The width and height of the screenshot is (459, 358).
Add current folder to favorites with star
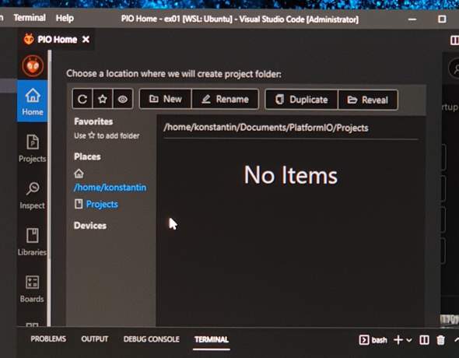click(x=103, y=100)
